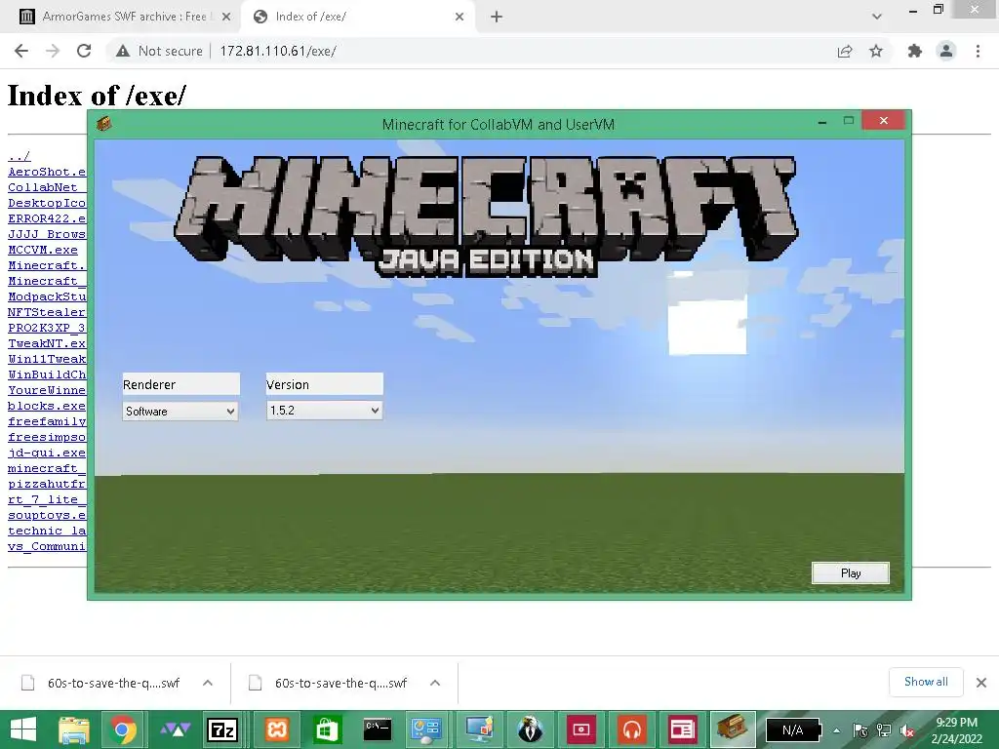Open the Chrome profile avatar
This screenshot has width=999, height=749.
(x=946, y=51)
